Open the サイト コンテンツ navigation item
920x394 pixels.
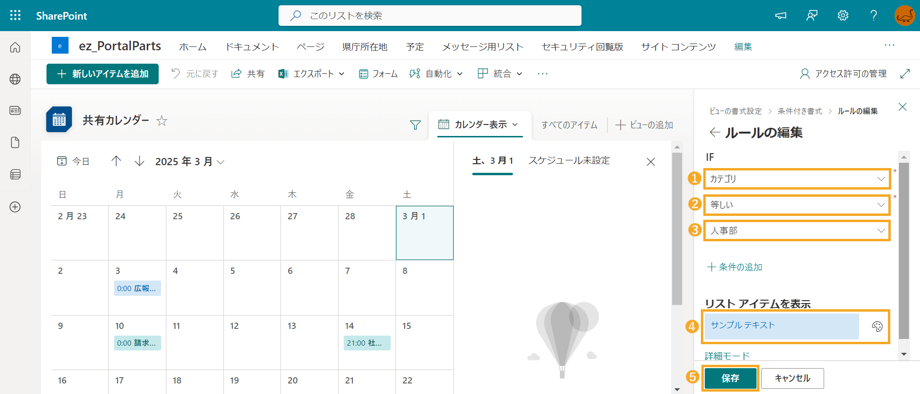pos(678,47)
